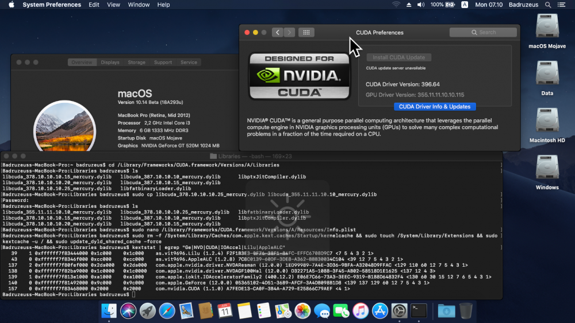Open Edit menu
This screenshot has height=323, width=575.
point(94,5)
